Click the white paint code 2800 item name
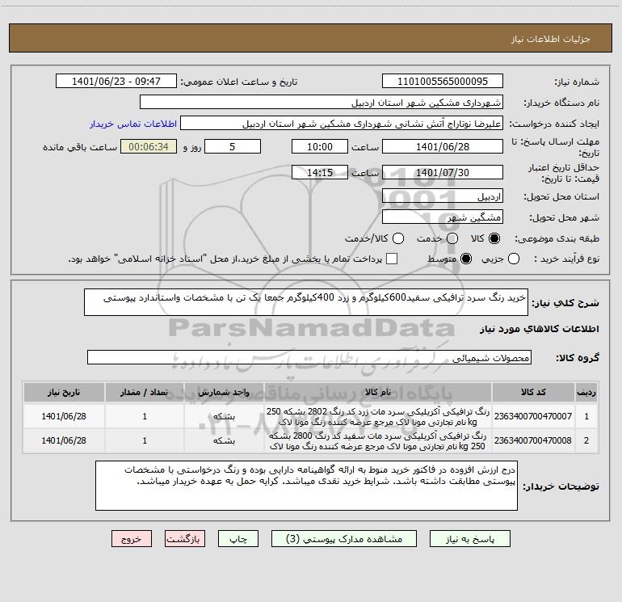Image resolution: width=622 pixels, height=602 pixels. [378, 441]
